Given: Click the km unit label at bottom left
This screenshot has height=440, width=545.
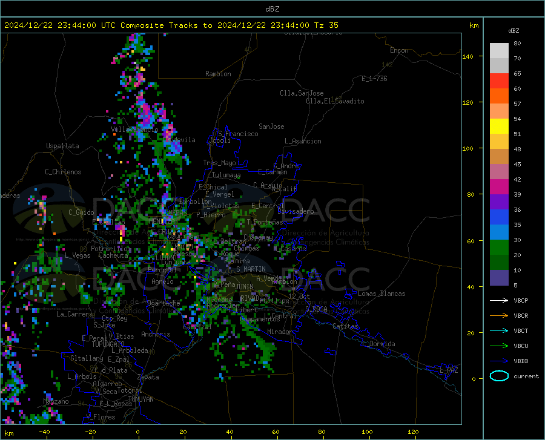Looking at the screenshot, I should pos(8,433).
